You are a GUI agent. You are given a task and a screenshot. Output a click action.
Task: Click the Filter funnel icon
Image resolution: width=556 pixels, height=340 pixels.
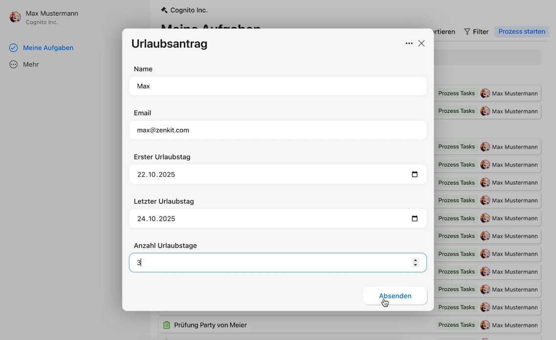467,32
